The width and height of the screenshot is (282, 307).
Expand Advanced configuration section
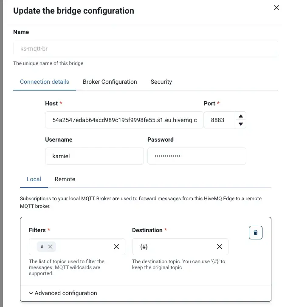pyautogui.click(x=63, y=293)
